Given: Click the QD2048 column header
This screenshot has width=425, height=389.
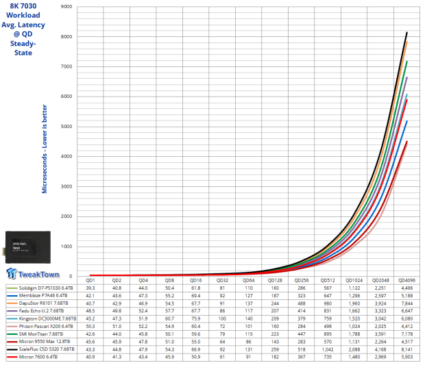Looking at the screenshot, I should [380, 280].
